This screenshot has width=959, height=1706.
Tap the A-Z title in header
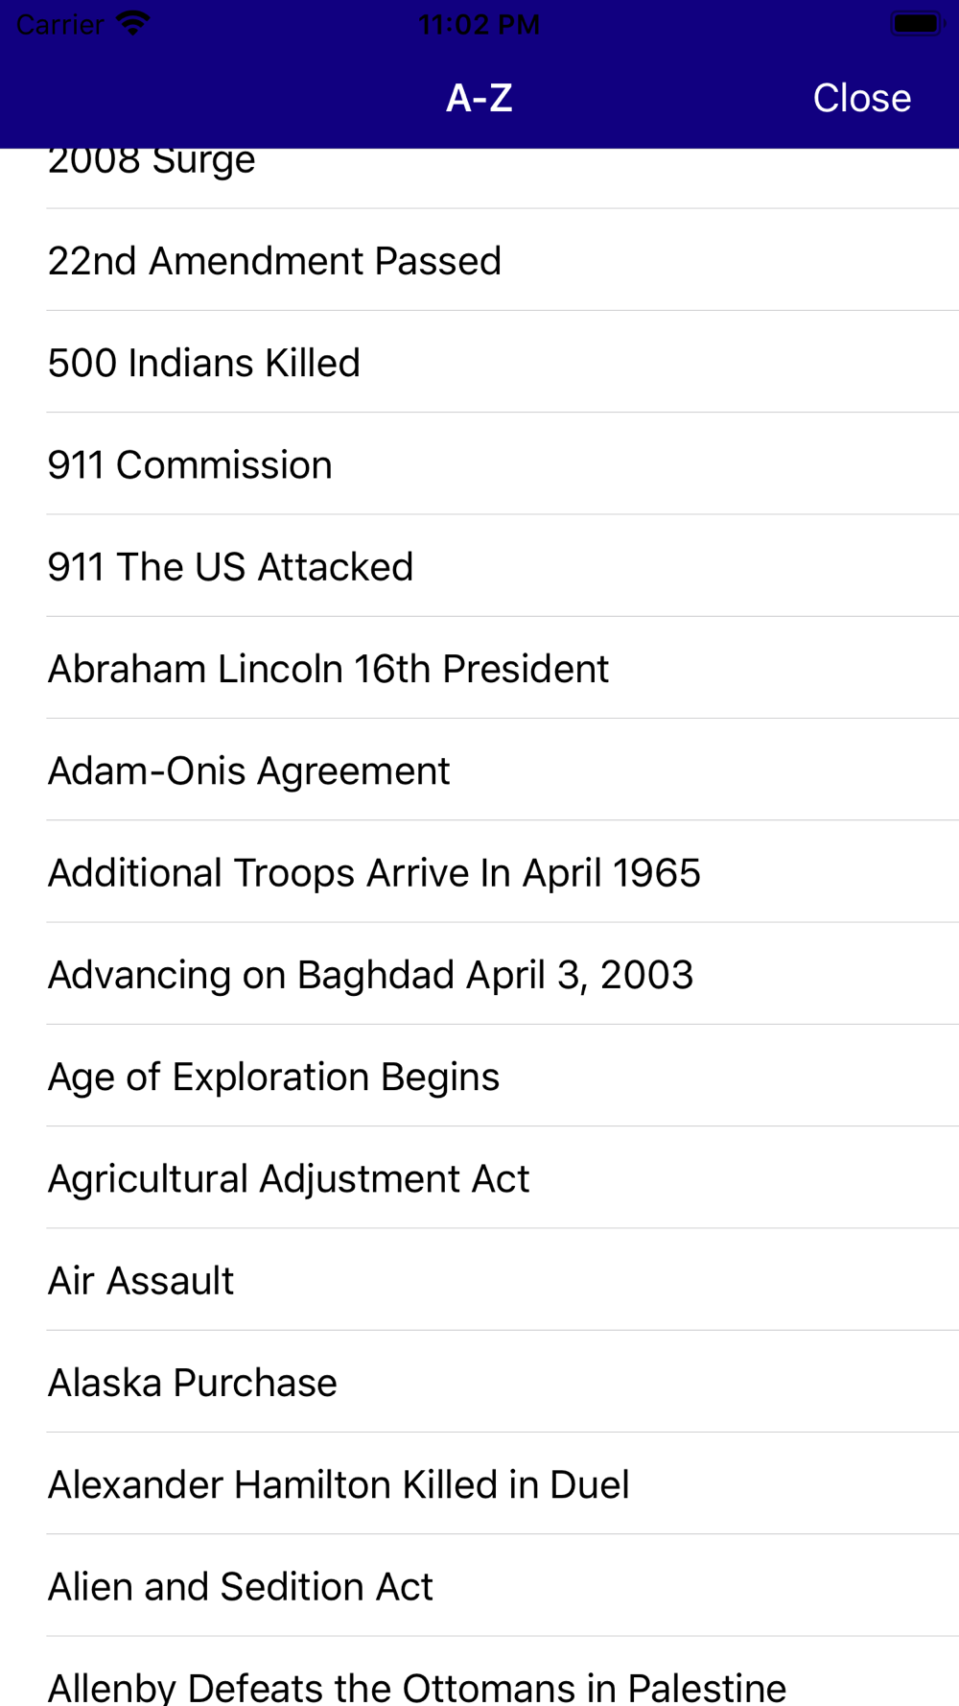pyautogui.click(x=479, y=98)
